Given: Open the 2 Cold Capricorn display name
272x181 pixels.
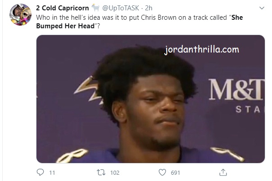Looking at the screenshot, I should tap(63, 8).
